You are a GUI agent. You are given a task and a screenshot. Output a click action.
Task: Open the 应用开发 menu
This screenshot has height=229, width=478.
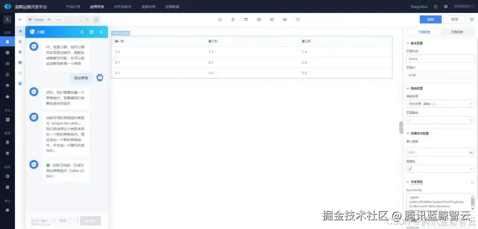97,7
